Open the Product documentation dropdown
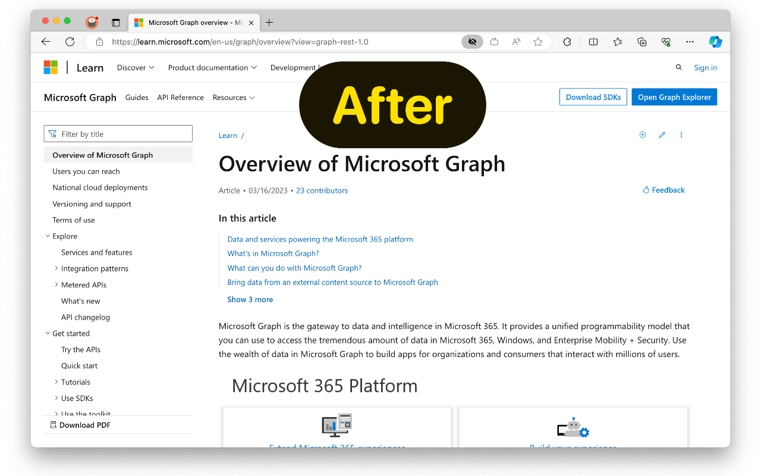This screenshot has width=761, height=476. (x=212, y=67)
